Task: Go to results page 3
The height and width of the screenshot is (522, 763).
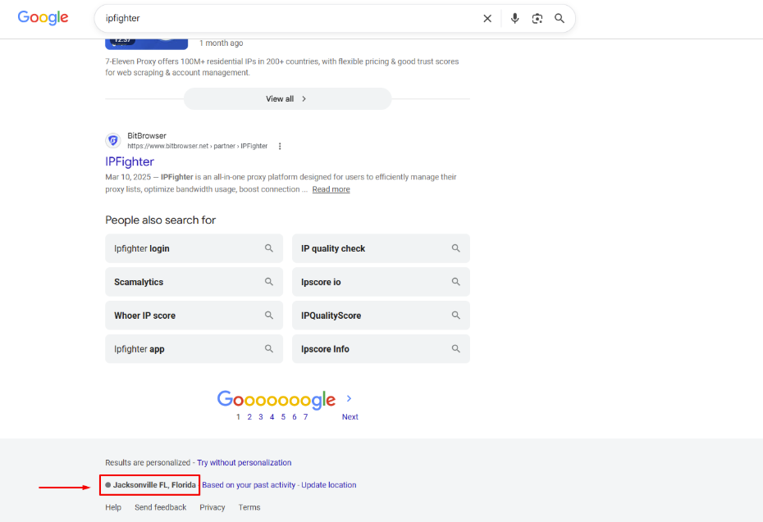Action: pyautogui.click(x=260, y=417)
